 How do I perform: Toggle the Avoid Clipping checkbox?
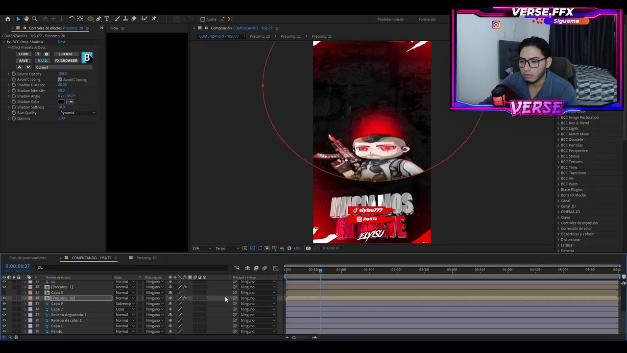pyautogui.click(x=60, y=79)
